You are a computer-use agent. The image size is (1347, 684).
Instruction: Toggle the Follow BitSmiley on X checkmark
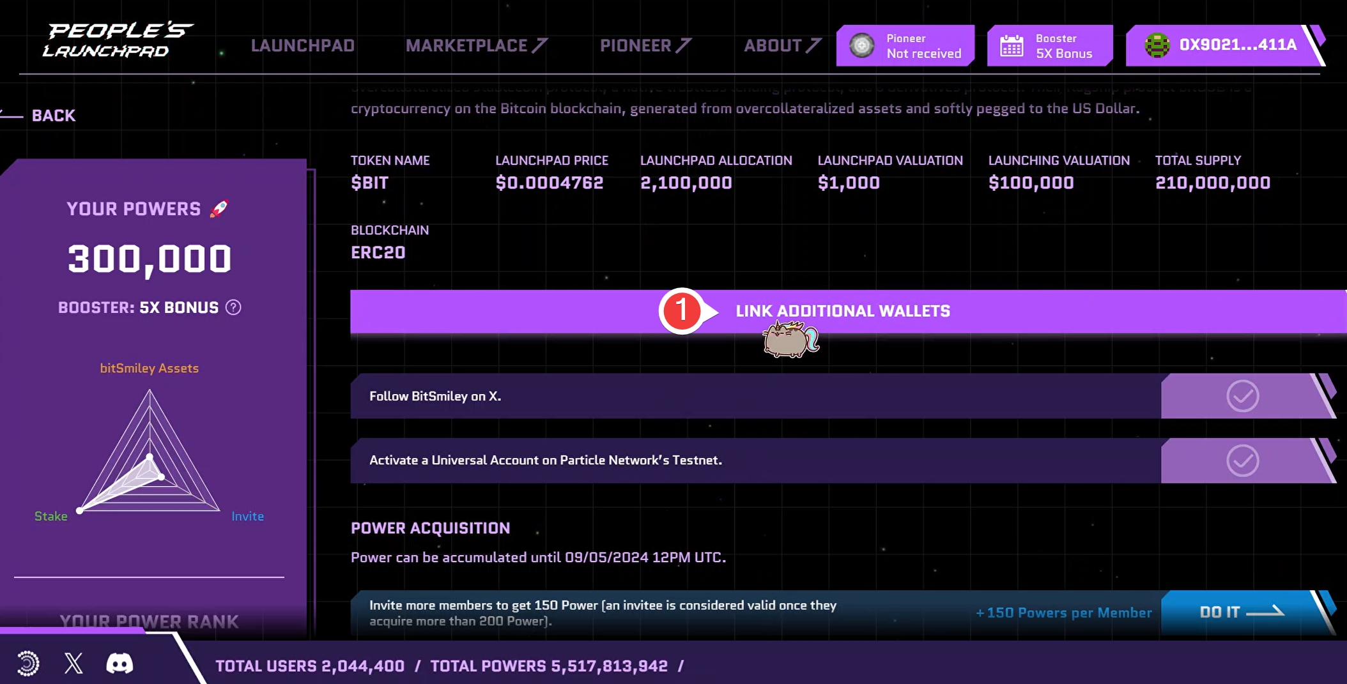click(x=1242, y=397)
